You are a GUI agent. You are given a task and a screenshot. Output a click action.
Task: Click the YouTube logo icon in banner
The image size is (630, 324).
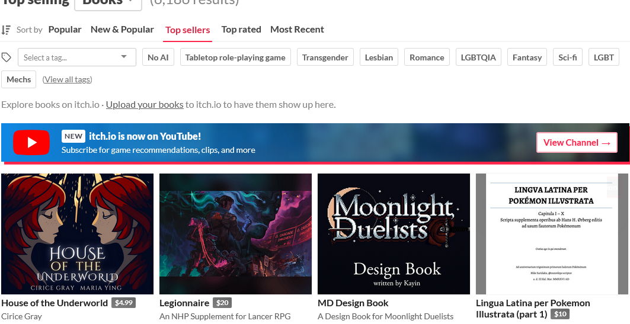point(31,143)
